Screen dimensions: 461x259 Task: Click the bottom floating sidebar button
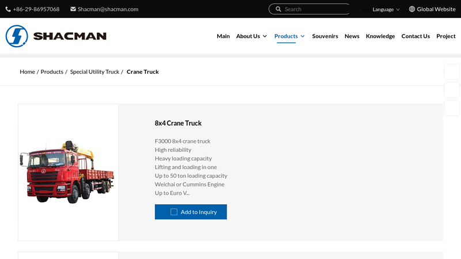(x=452, y=108)
